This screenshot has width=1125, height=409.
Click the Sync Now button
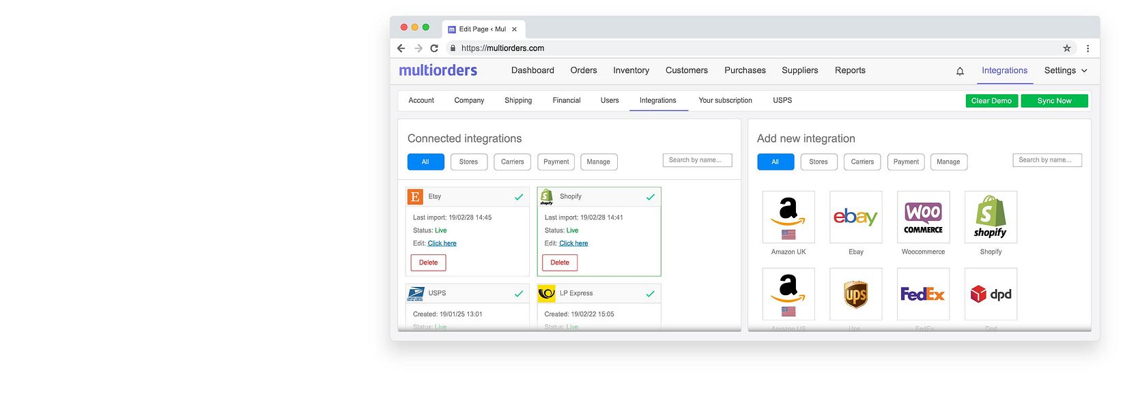pyautogui.click(x=1054, y=101)
